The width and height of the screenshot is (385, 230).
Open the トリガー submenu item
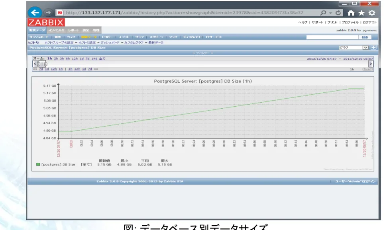[x=107, y=37]
